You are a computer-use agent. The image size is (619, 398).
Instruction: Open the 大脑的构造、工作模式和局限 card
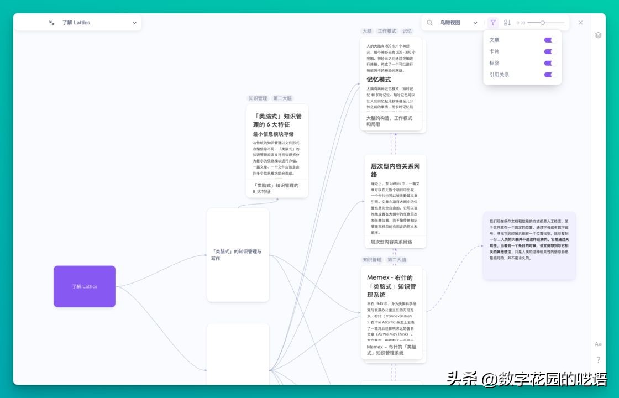[391, 84]
